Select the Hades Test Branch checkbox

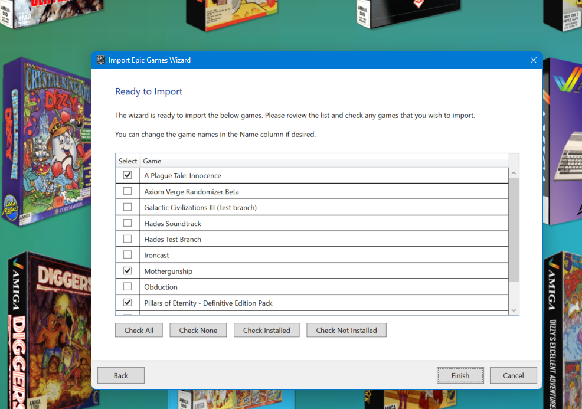(127, 238)
